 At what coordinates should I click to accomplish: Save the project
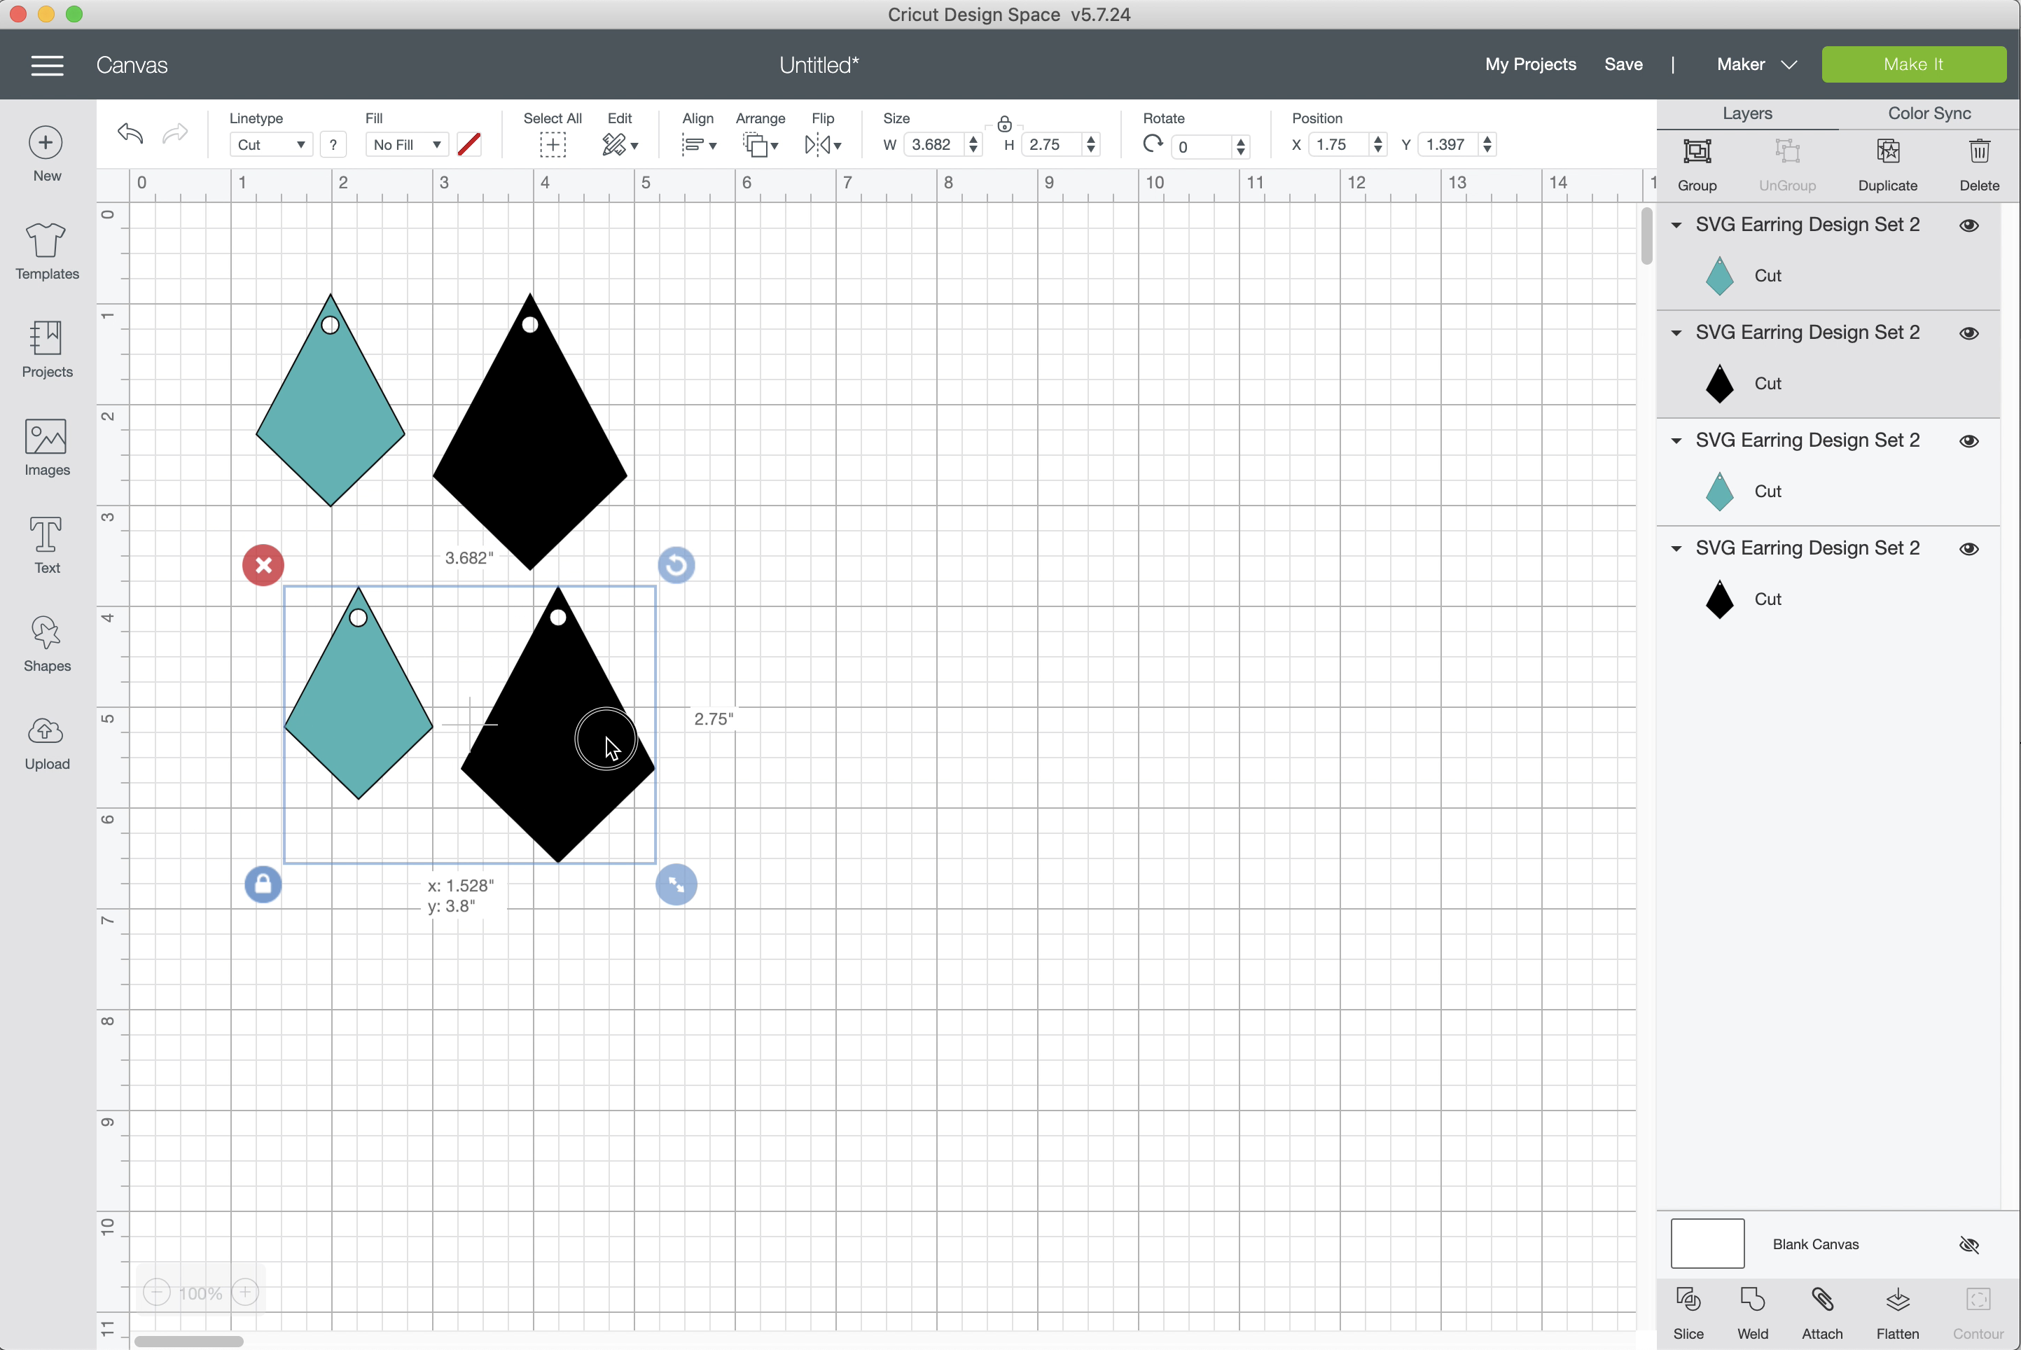point(1623,64)
